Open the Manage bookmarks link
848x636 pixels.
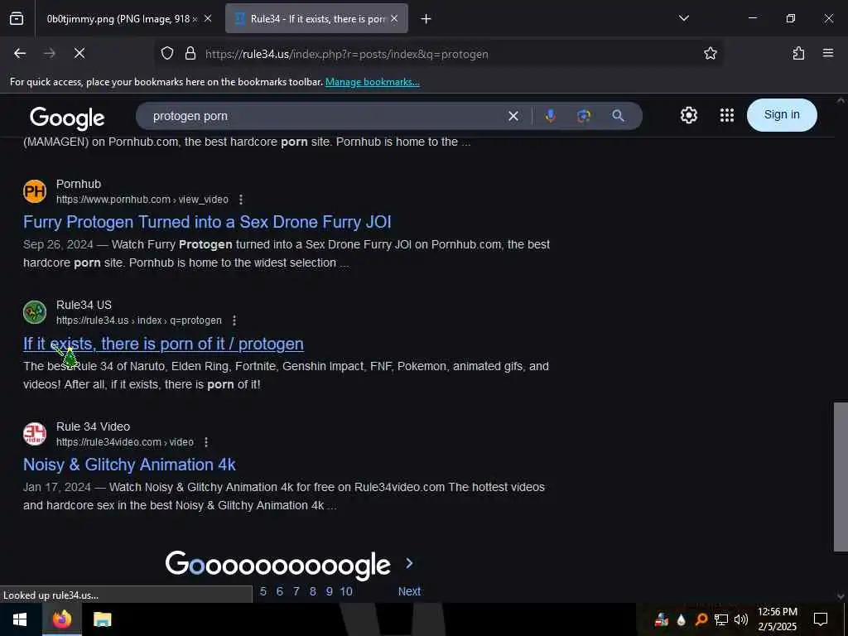[372, 82]
